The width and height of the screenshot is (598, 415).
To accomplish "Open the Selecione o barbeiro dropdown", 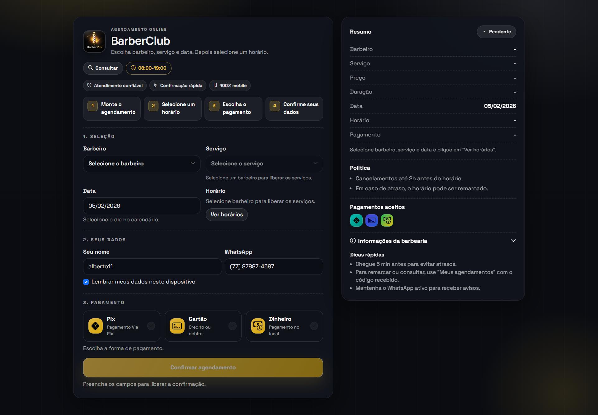I will (141, 164).
